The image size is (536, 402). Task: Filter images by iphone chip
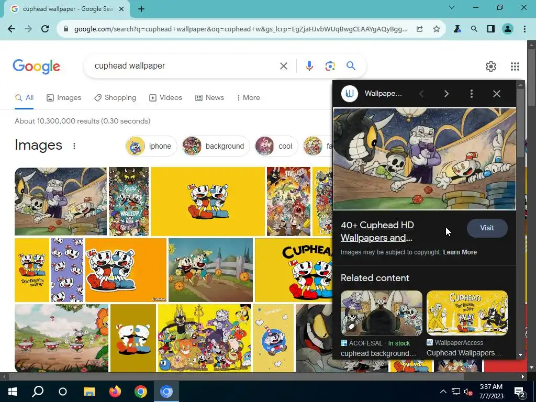click(x=151, y=146)
